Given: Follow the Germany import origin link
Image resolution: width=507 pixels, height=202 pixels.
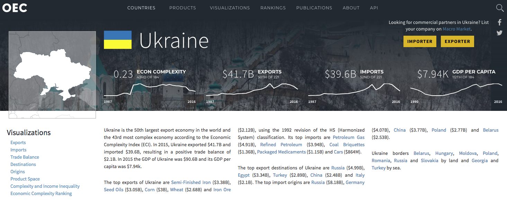Looking at the screenshot, I should tap(355, 182).
